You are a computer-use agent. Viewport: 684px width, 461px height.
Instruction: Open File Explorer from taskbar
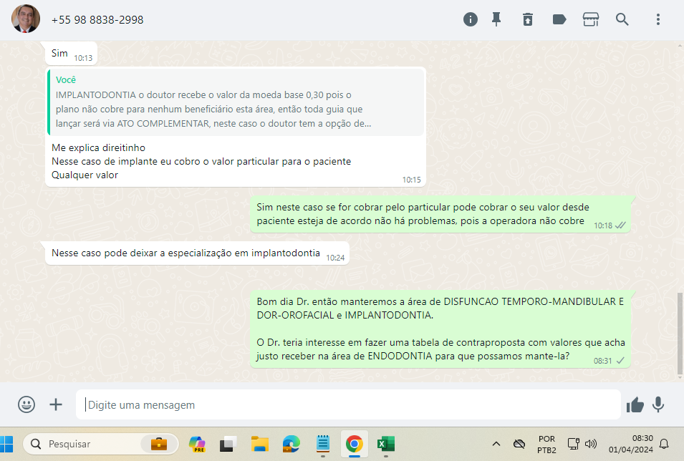259,444
